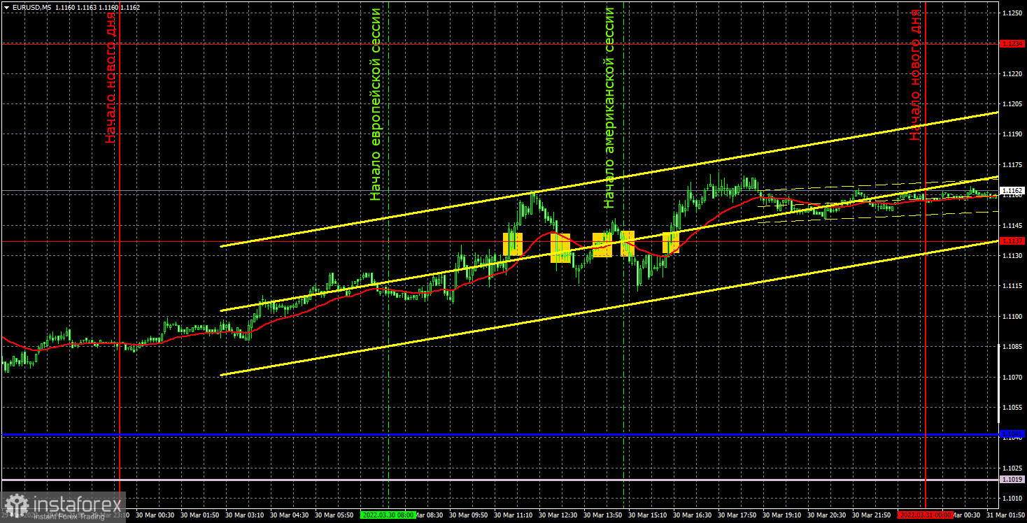Image resolution: width=1027 pixels, height=523 pixels.
Task: Open the EURUSD,M5 chart title dropdown arrow
Action: [x=6, y=7]
